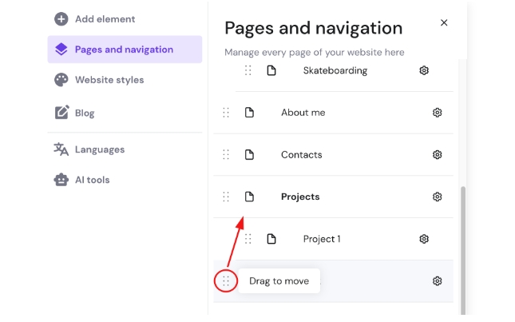Select the Contacts page entry
The width and height of the screenshot is (515, 322).
click(301, 155)
